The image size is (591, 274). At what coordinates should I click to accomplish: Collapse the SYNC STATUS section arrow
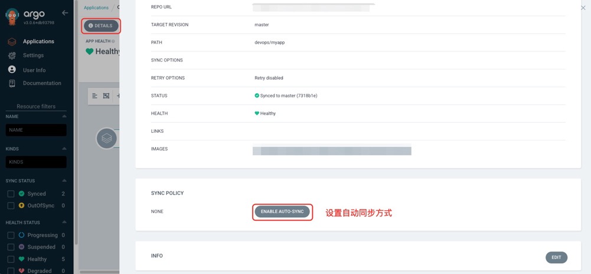[64, 181]
